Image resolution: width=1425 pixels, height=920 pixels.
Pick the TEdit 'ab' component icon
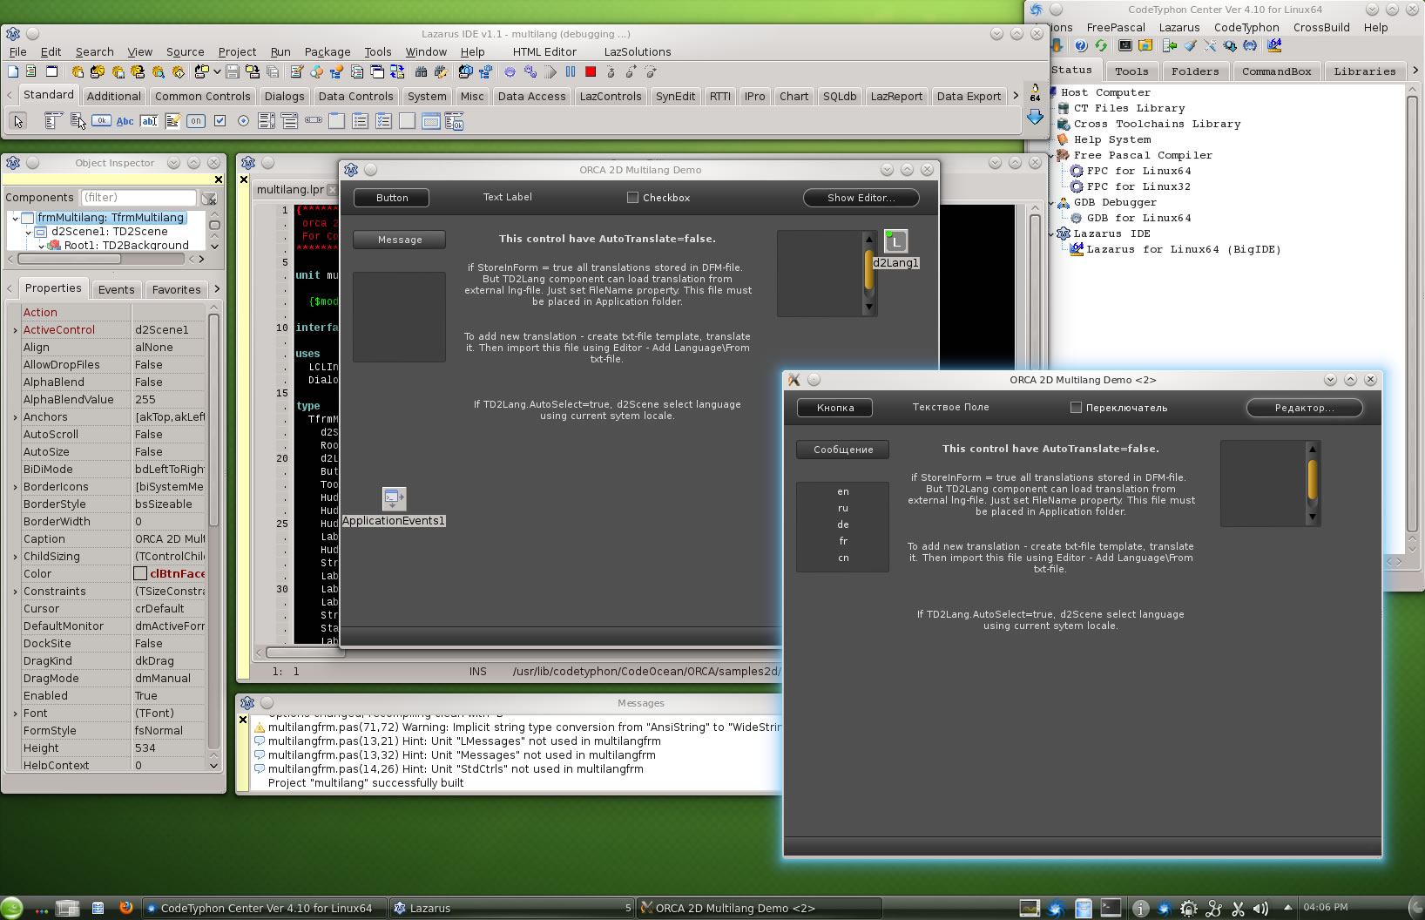[x=149, y=121]
